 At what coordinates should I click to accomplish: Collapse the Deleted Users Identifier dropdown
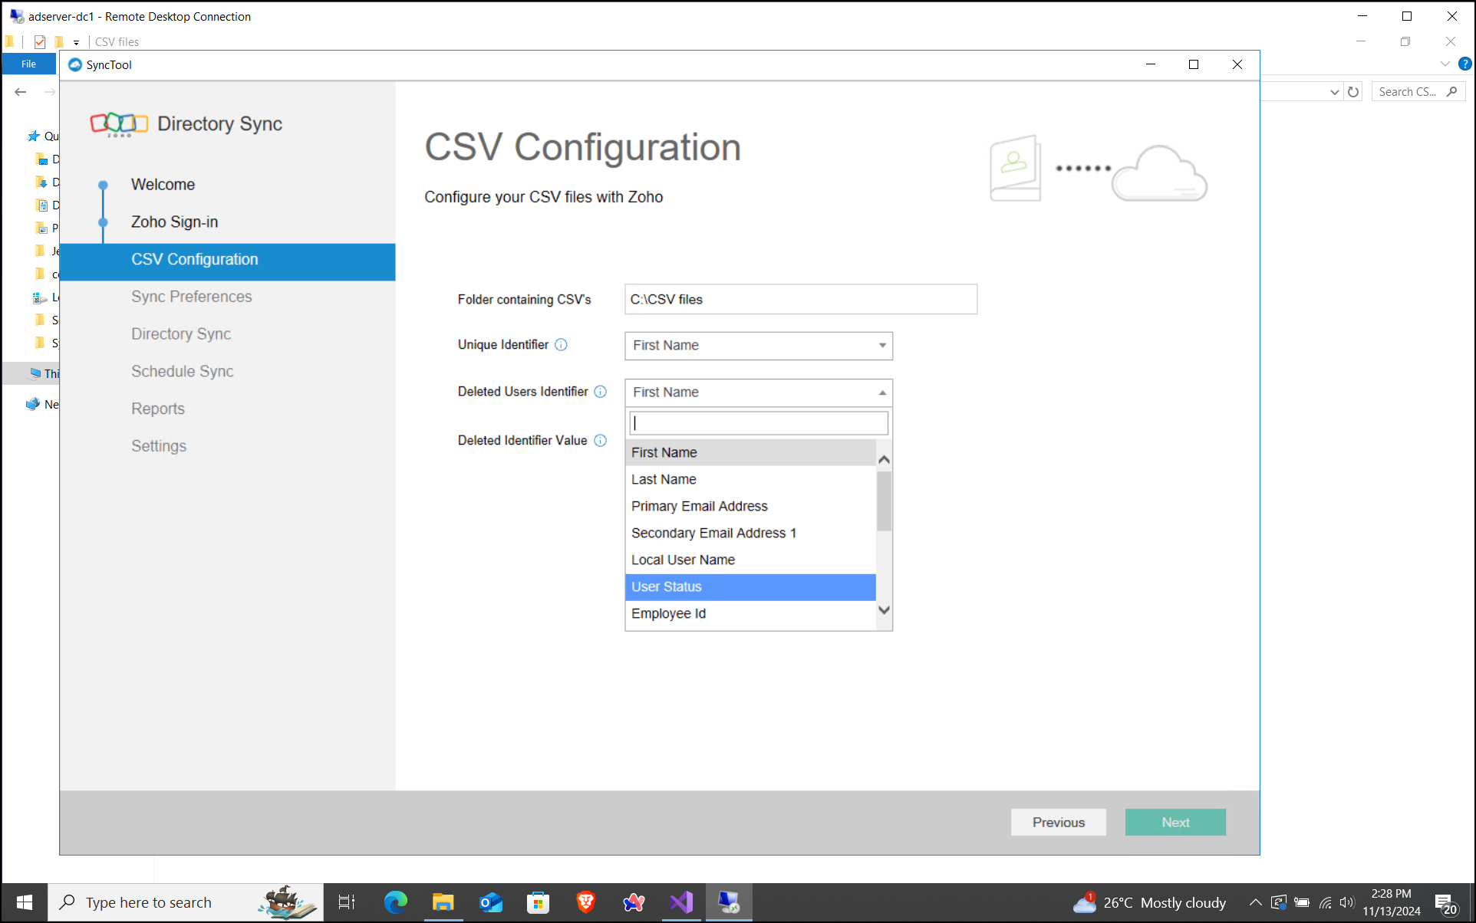[882, 393]
